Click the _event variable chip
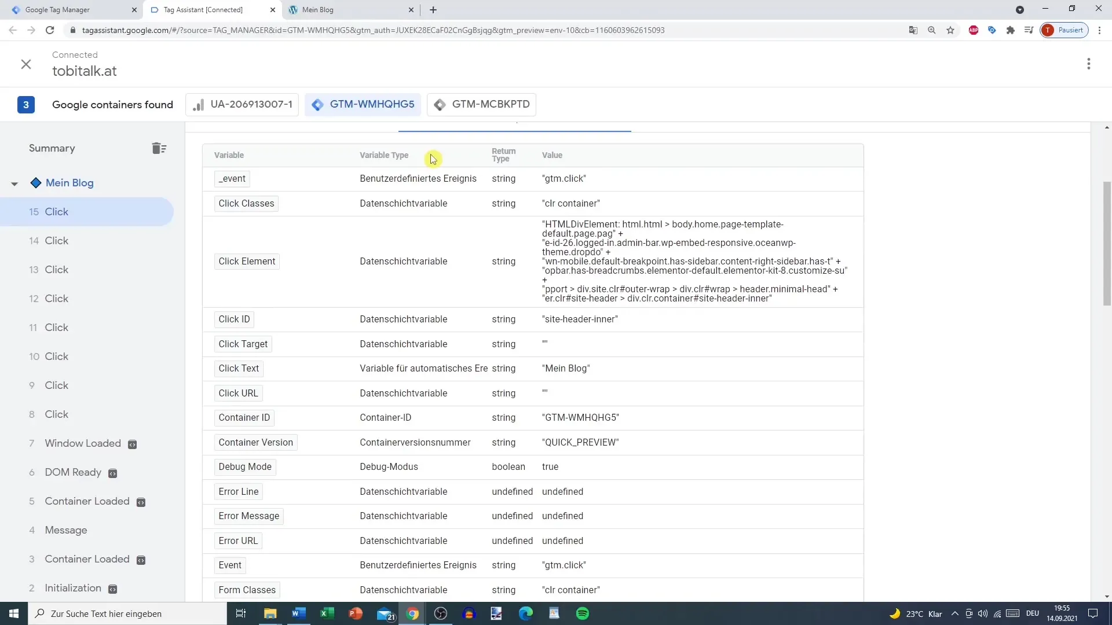Screen dimensions: 1112x625 [232, 179]
